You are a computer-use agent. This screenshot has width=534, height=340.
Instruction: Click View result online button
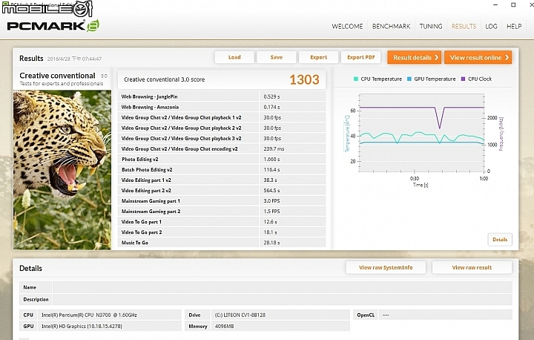point(478,58)
